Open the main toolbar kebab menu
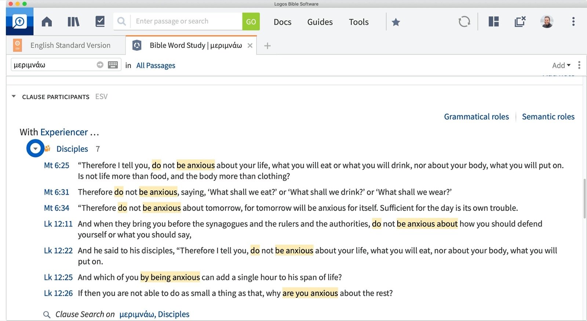Viewport: 587px width, 321px height. [573, 21]
